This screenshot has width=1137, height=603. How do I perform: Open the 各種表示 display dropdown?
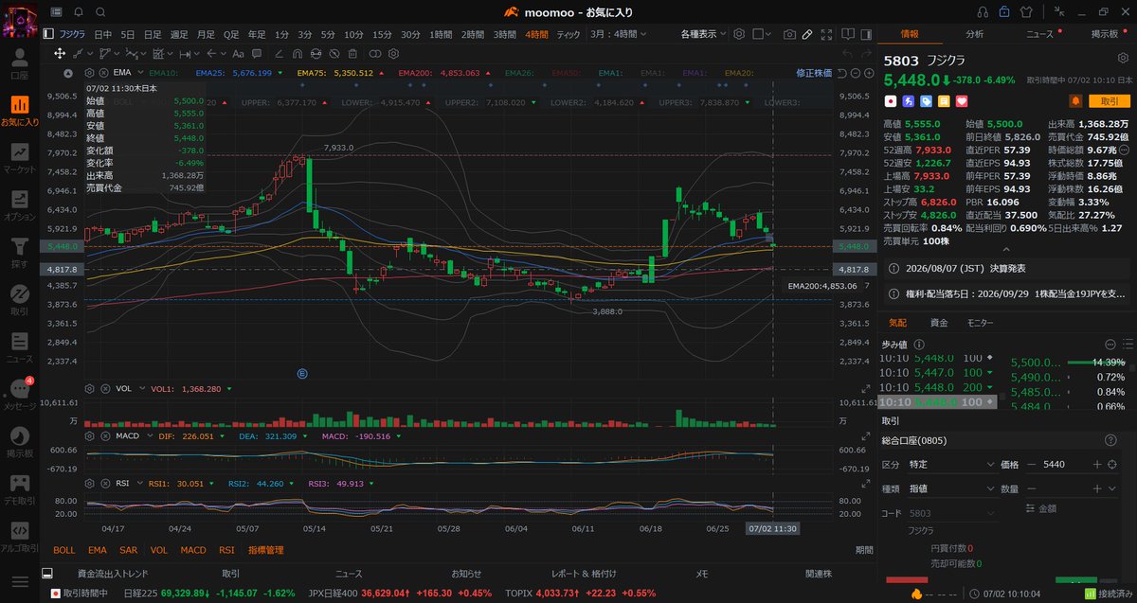click(703, 34)
